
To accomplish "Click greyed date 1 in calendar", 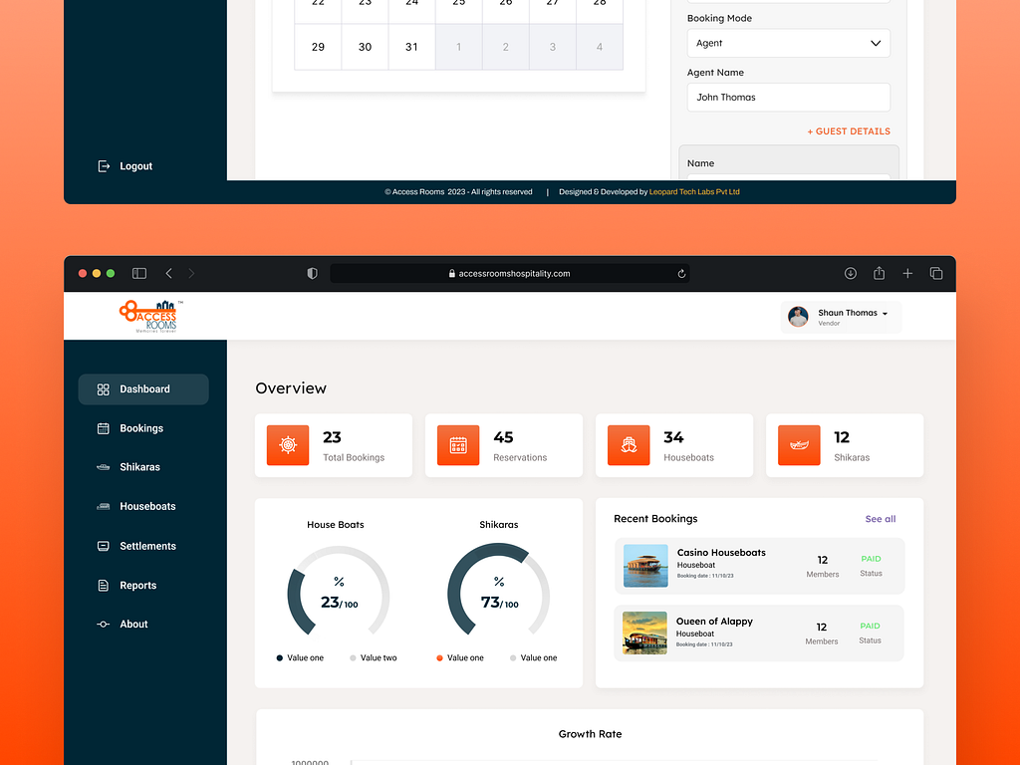I will [458, 47].
